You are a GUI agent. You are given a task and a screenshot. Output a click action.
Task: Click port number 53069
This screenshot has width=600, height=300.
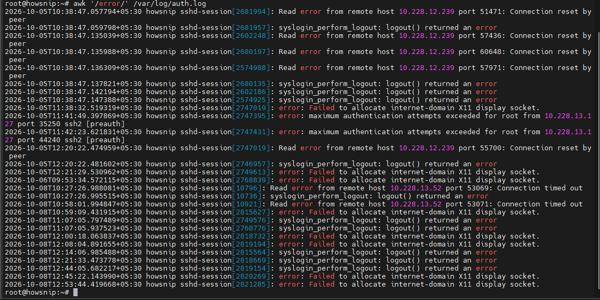pos(477,188)
